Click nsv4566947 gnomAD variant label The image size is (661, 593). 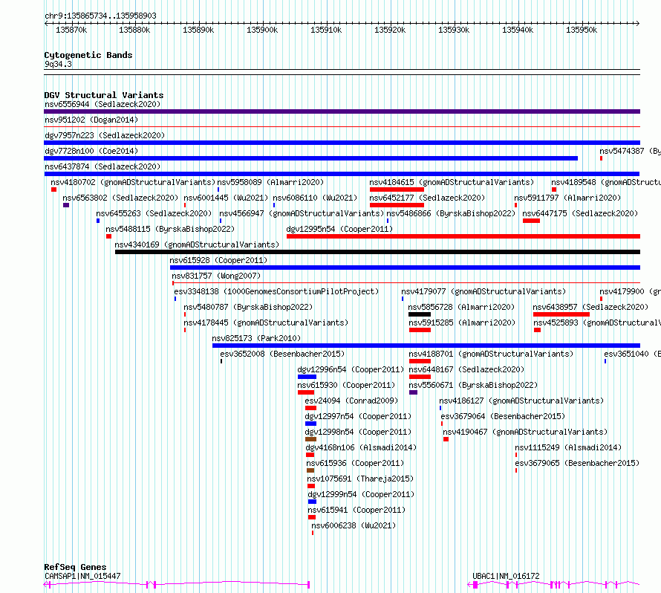tap(302, 213)
